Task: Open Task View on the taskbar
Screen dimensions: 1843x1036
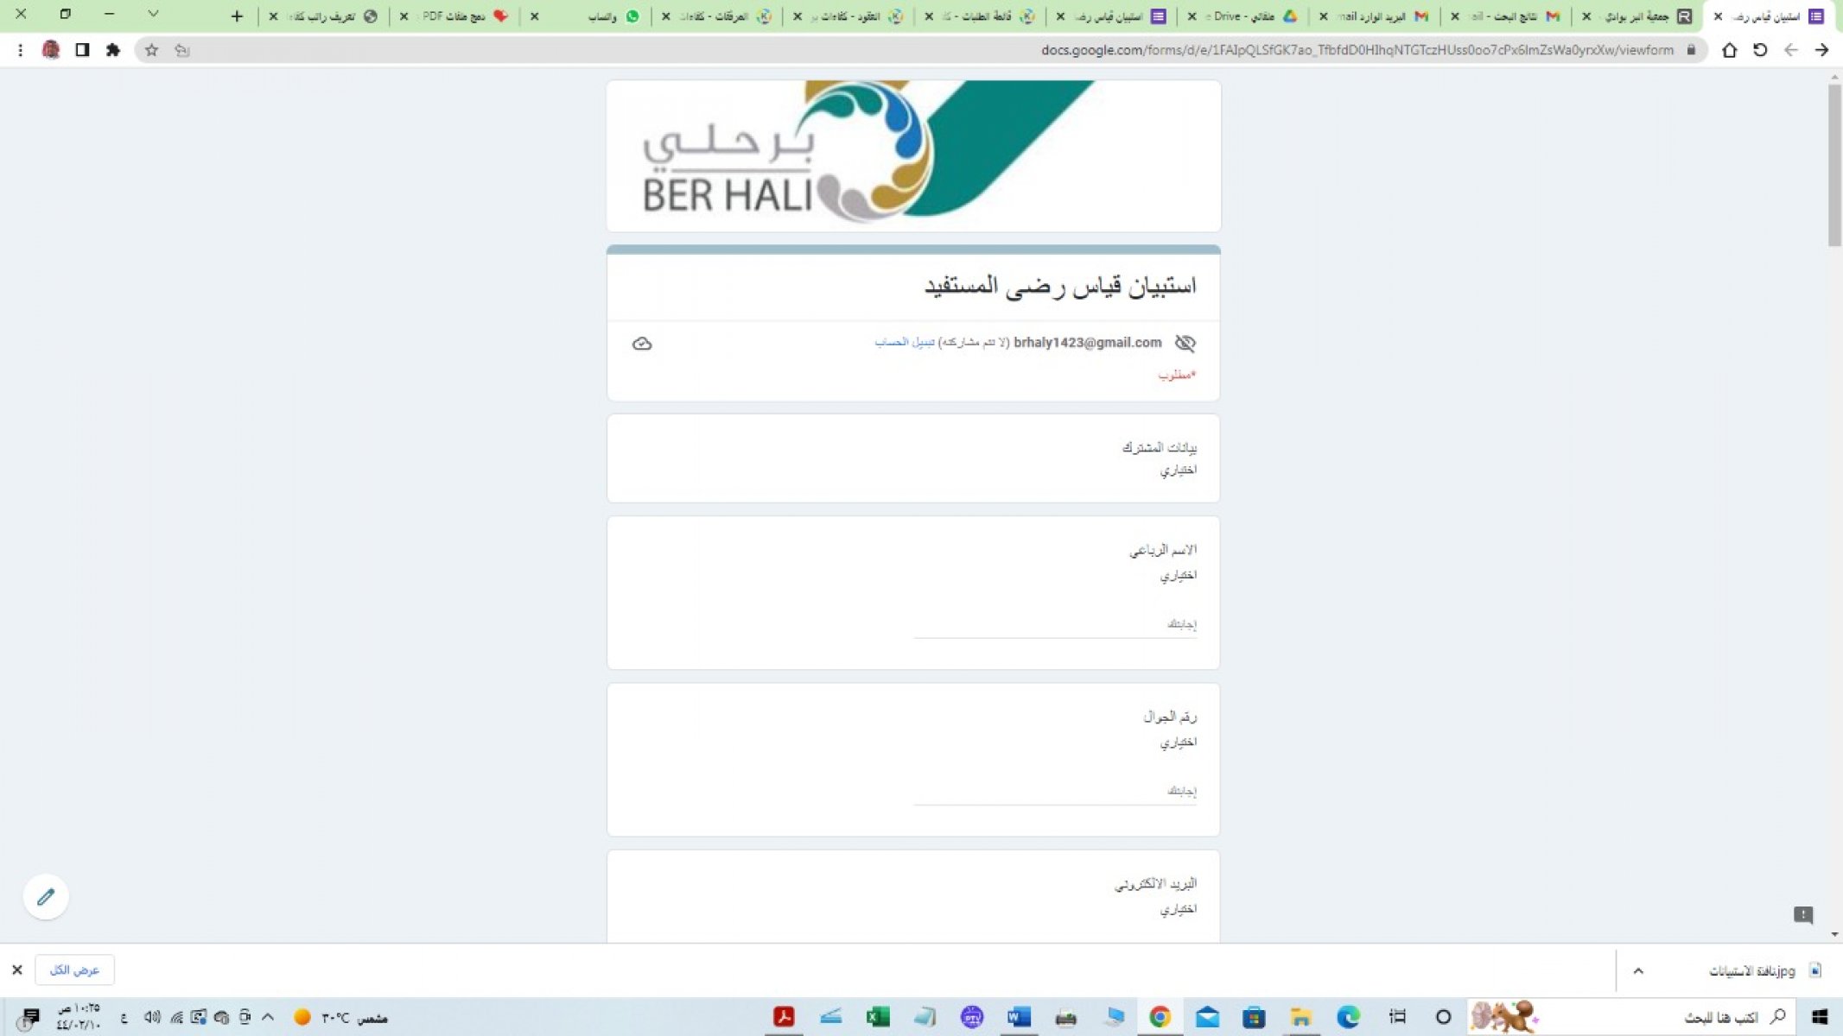Action: pyautogui.click(x=1397, y=1017)
